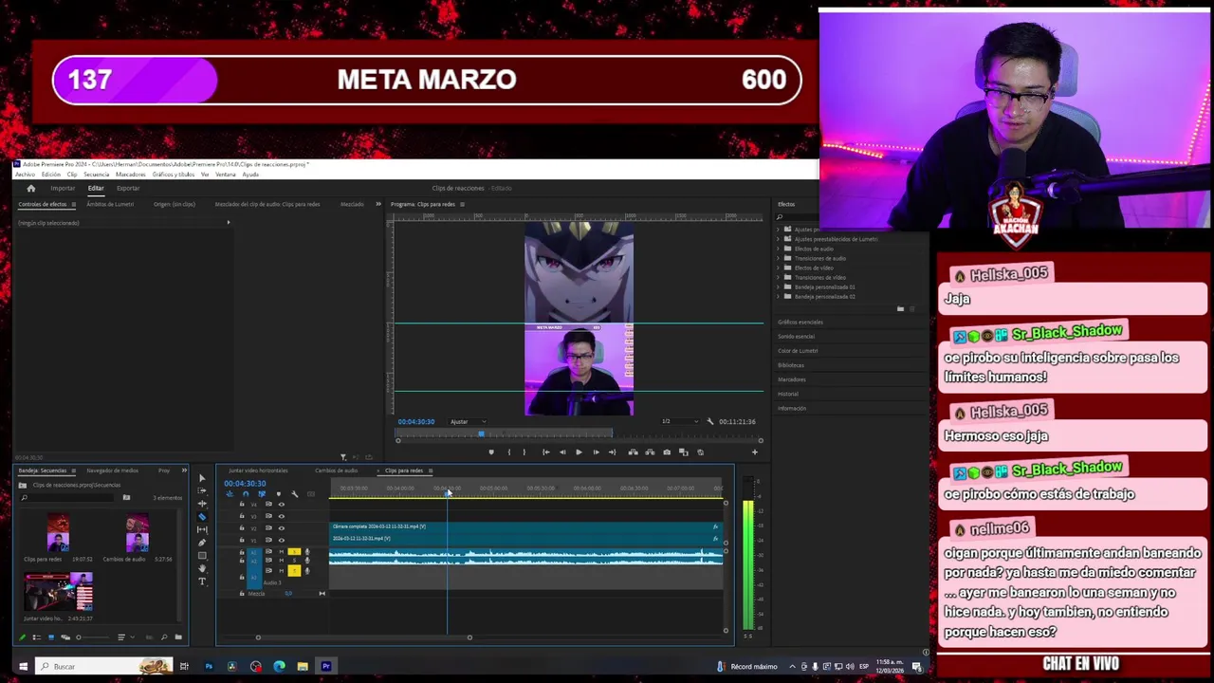Play the Program monitor sequence
This screenshot has height=683, width=1214.
[579, 452]
